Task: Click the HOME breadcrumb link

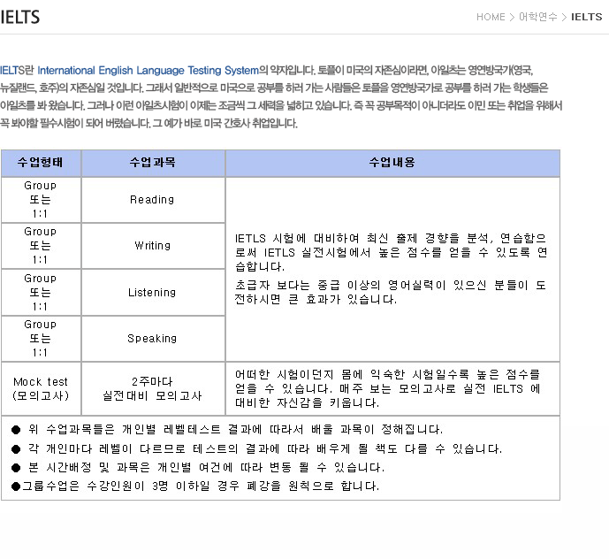Action: click(490, 17)
